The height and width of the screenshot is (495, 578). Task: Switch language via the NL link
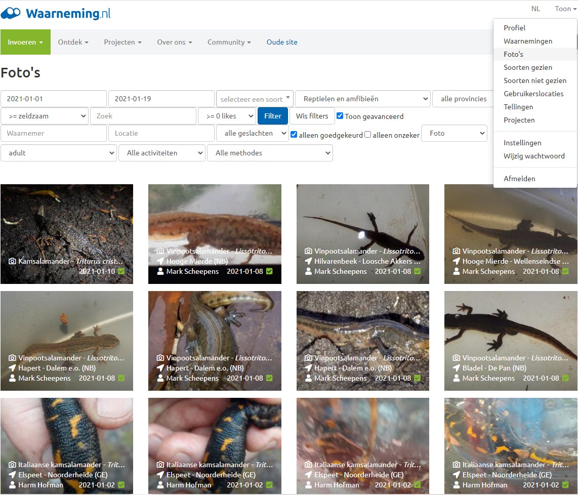coord(535,9)
